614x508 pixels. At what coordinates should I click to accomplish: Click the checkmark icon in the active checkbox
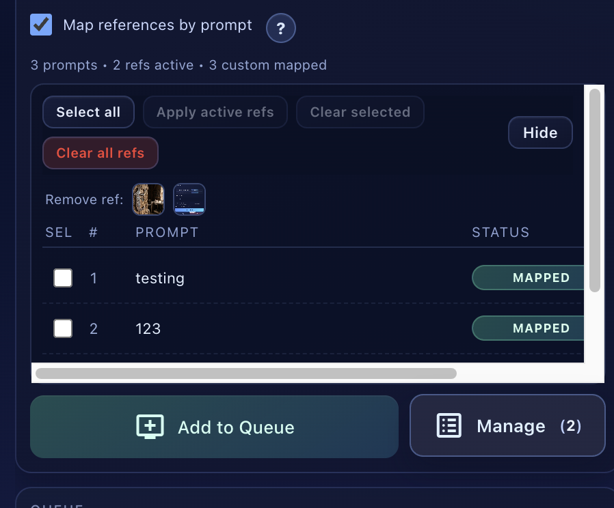click(x=40, y=24)
